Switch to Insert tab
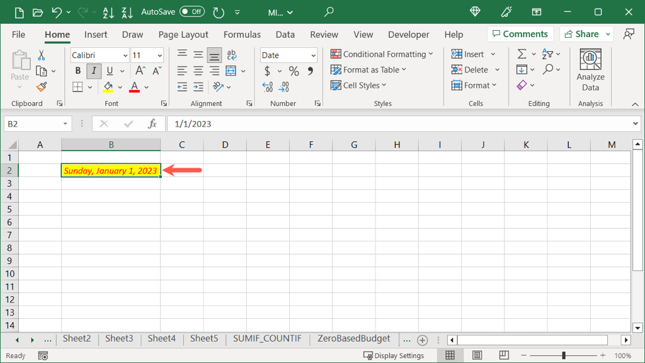This screenshot has width=645, height=363. [96, 35]
